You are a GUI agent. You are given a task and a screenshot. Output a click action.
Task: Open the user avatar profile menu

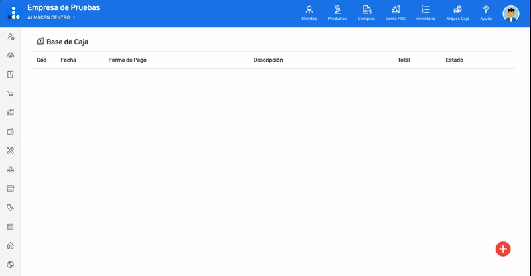(511, 14)
